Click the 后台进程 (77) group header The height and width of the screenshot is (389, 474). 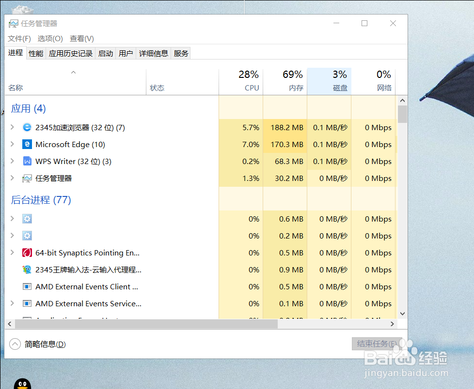click(x=41, y=200)
